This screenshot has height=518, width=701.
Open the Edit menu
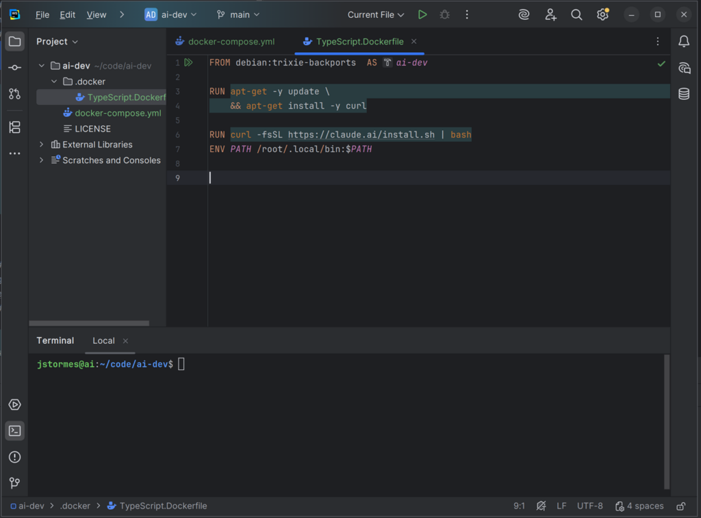[67, 14]
